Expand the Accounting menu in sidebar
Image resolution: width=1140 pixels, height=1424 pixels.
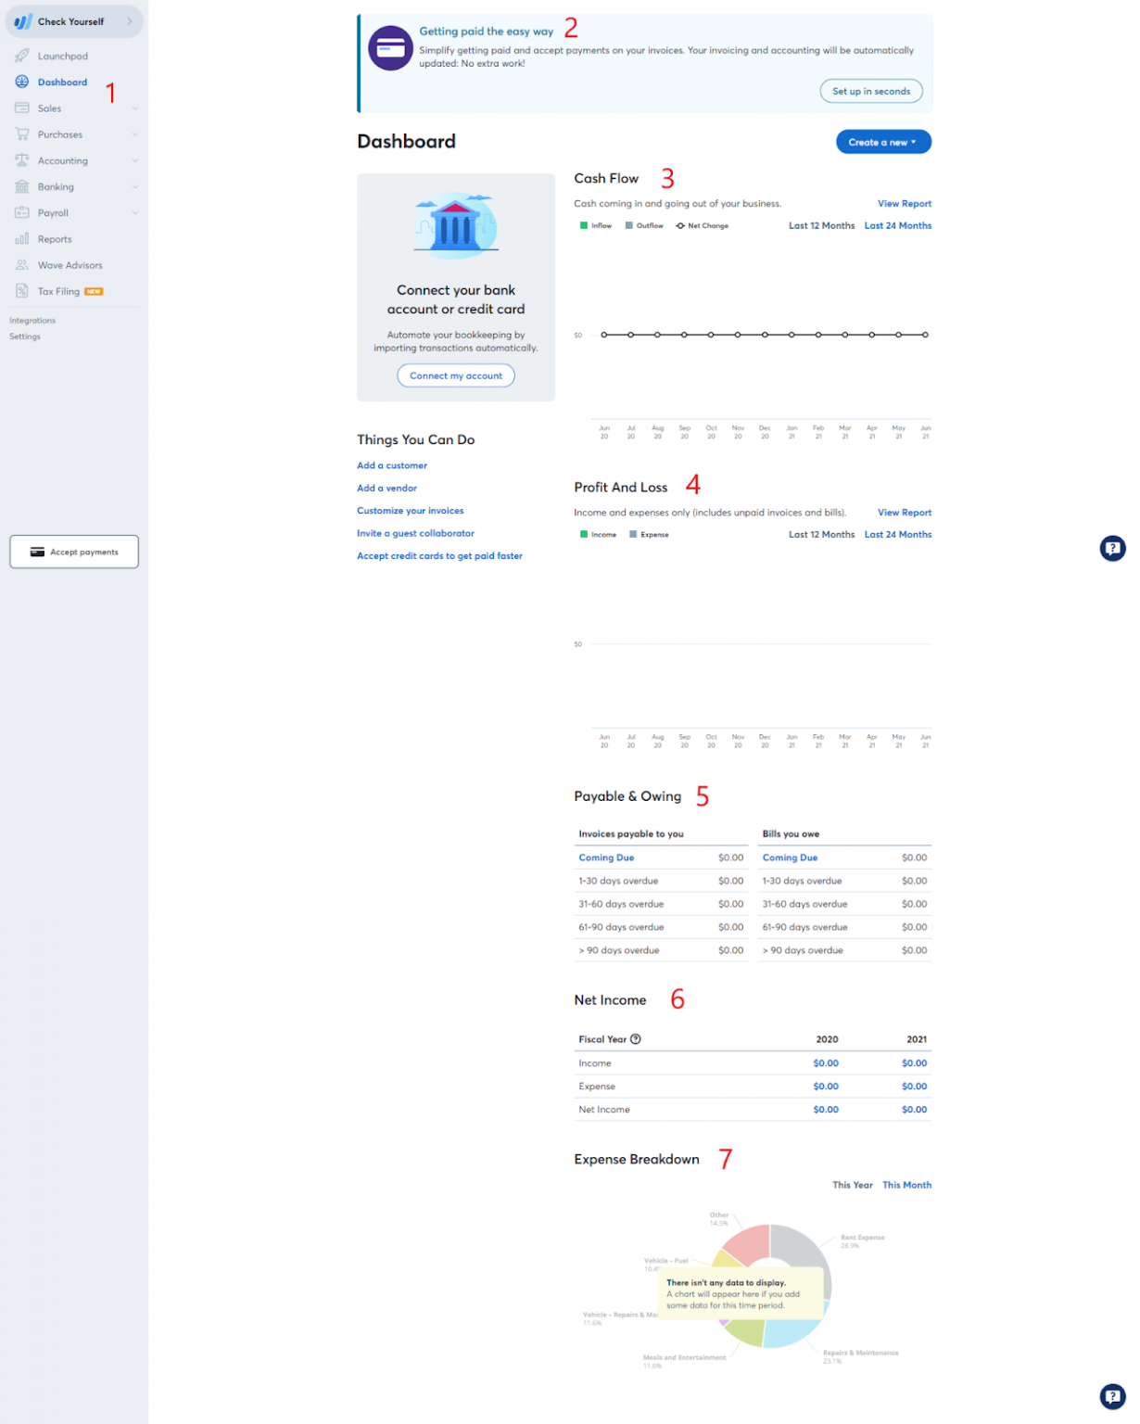click(135, 160)
